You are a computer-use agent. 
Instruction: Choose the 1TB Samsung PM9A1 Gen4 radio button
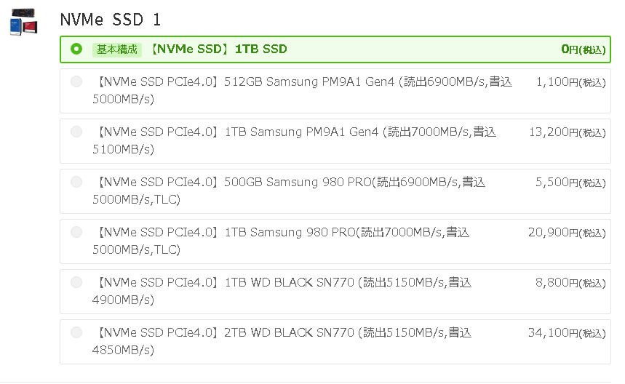click(x=76, y=132)
